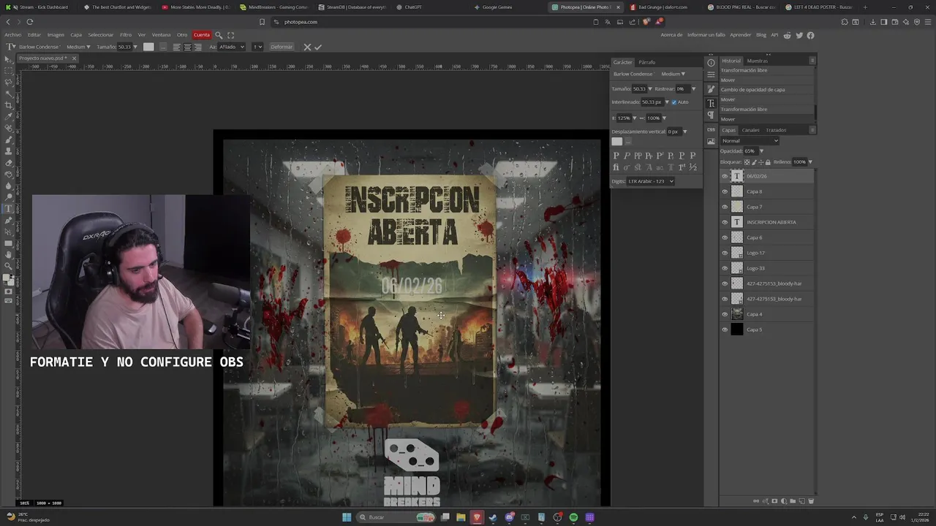Open the Blog link

click(x=760, y=35)
